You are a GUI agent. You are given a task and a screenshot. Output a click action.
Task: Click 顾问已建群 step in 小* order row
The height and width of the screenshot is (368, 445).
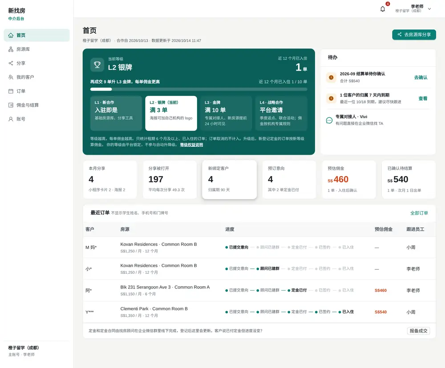[268, 269]
